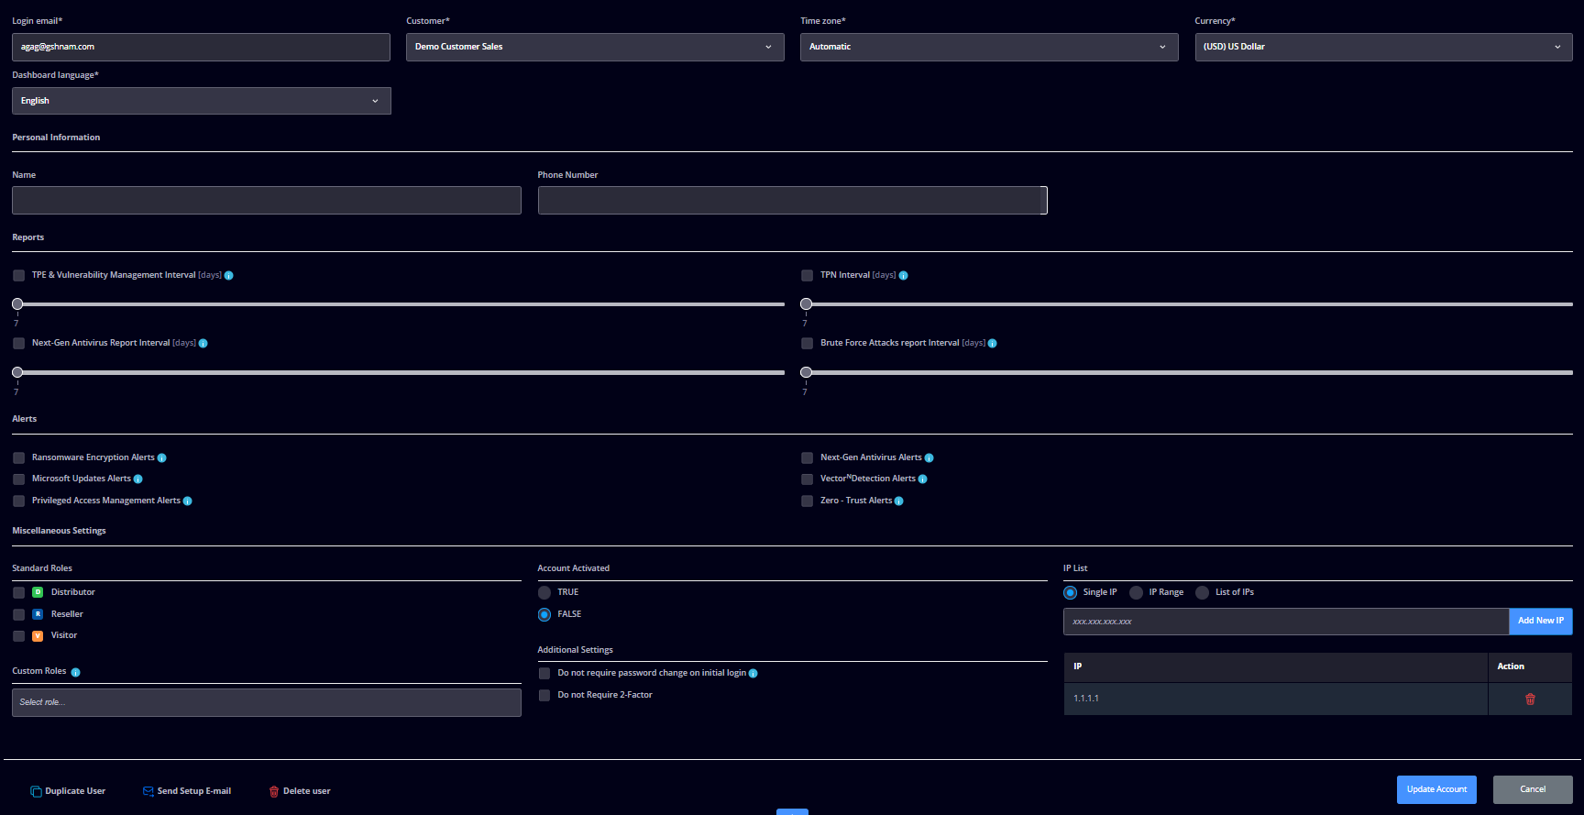Image resolution: width=1584 pixels, height=815 pixels.
Task: Check Microsoft Updates Alerts
Action: [x=18, y=479]
